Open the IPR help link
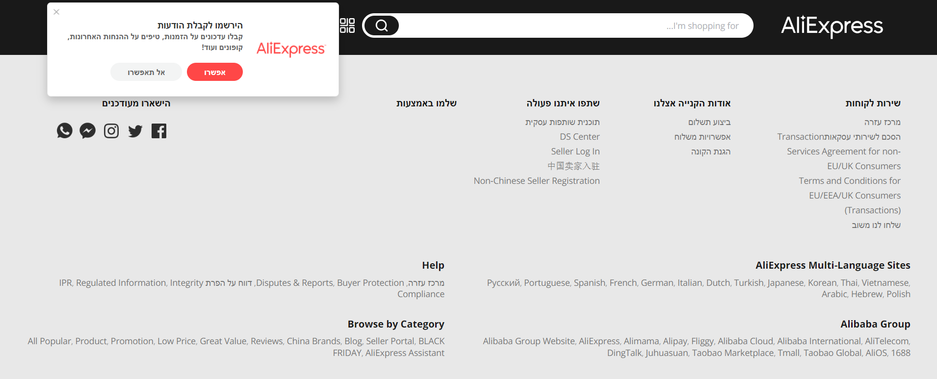 (x=65, y=283)
